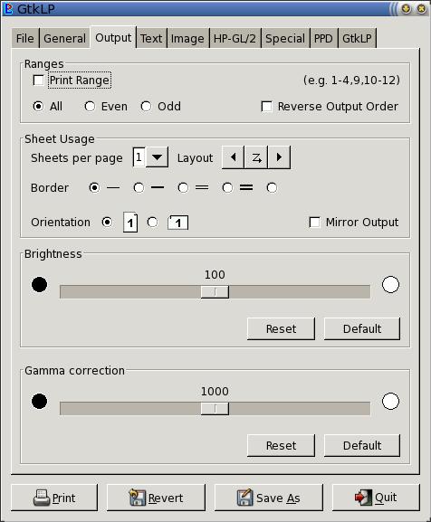Open the PPD tab
Viewport: 431px width, 522px height.
[x=323, y=38]
